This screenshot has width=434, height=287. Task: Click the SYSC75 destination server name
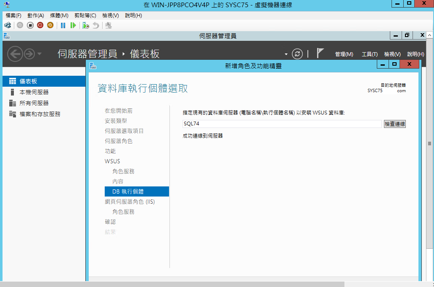(375, 90)
